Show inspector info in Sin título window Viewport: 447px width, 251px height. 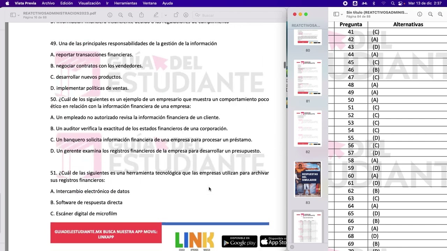point(420,14)
